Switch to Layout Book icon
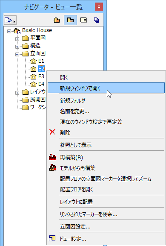 83,20
